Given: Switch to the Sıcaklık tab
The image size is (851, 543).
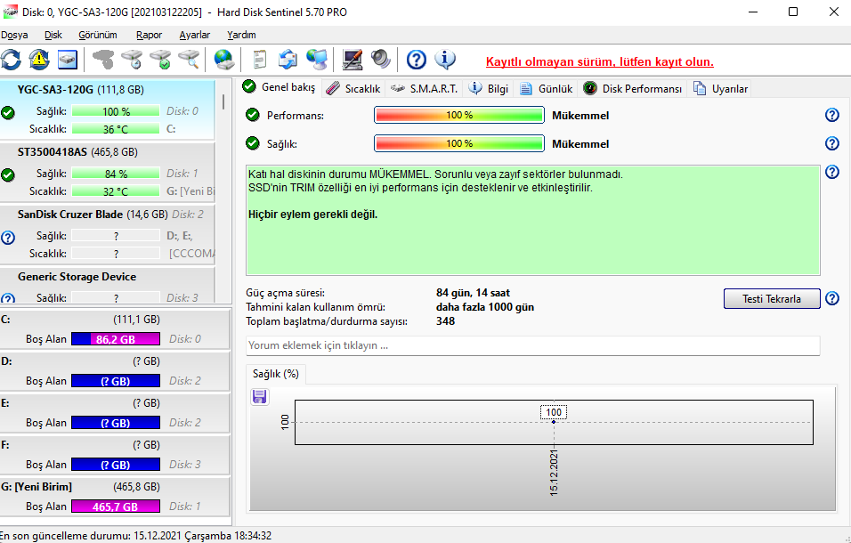Looking at the screenshot, I should click(353, 88).
